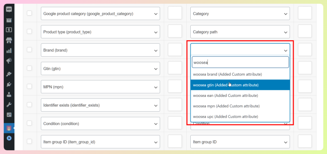Tick the MPN row checkbox
The height and width of the screenshot is (154, 327).
29,86
